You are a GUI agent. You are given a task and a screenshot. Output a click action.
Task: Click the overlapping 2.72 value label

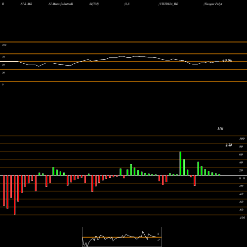click(x=229, y=145)
